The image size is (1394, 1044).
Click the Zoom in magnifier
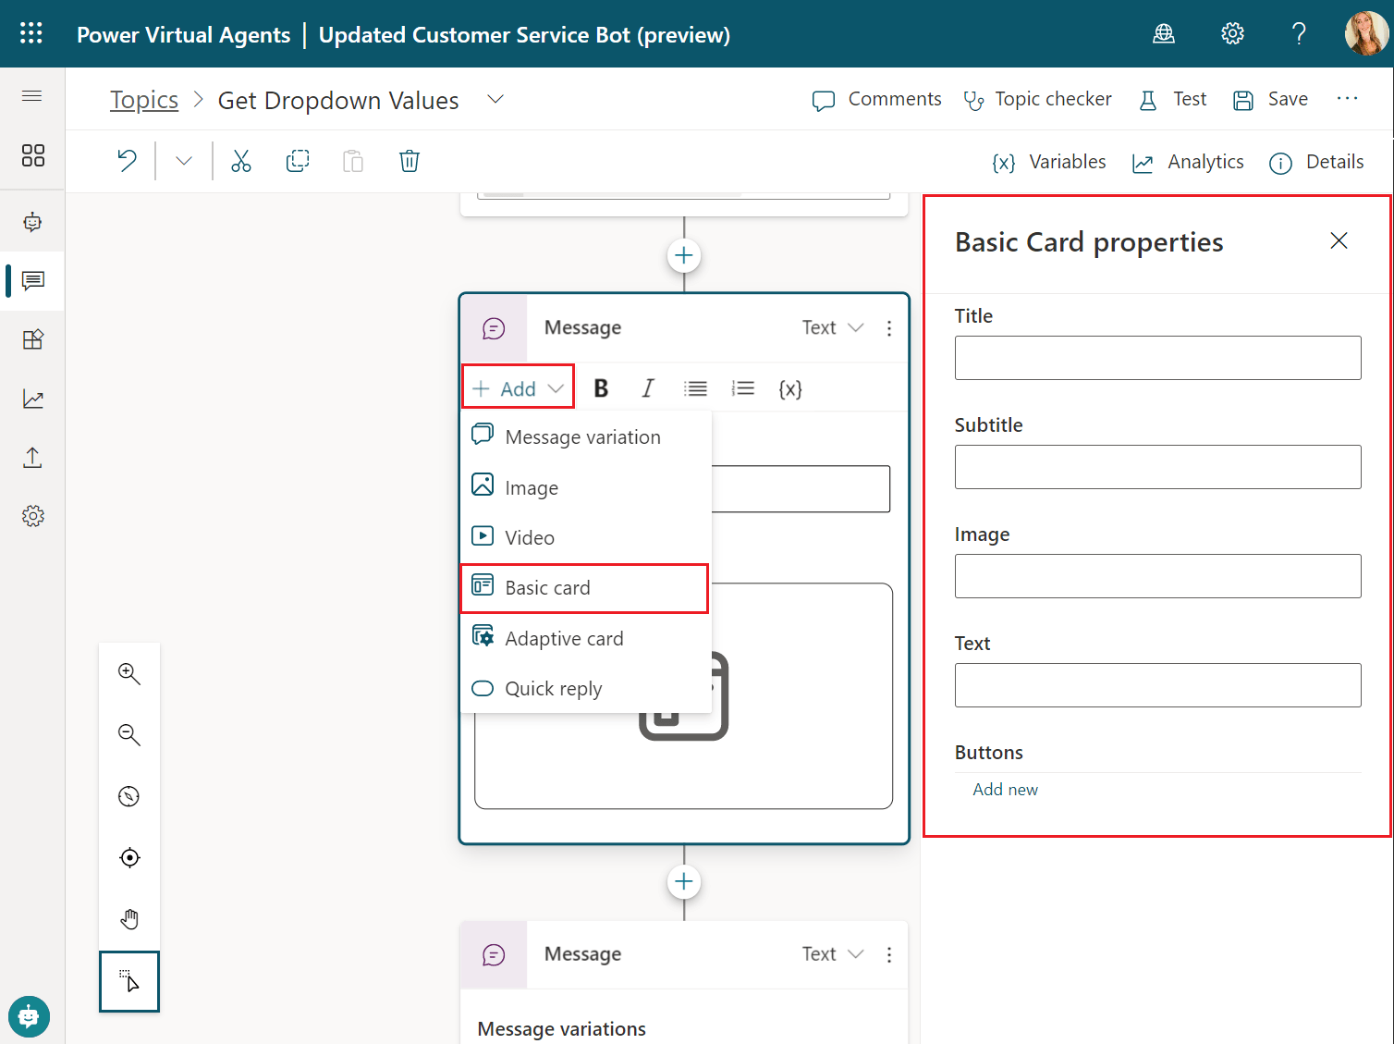(x=129, y=674)
